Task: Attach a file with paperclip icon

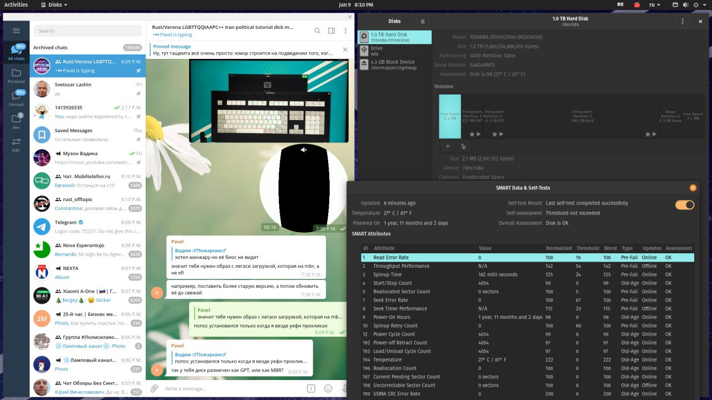Action: (154, 388)
